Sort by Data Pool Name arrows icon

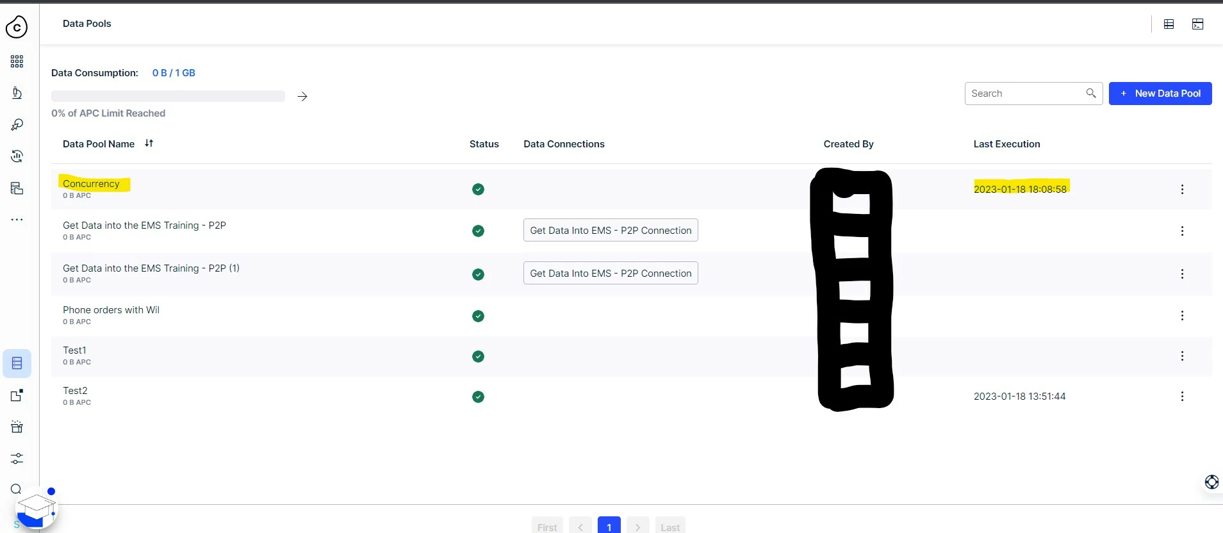pos(149,143)
